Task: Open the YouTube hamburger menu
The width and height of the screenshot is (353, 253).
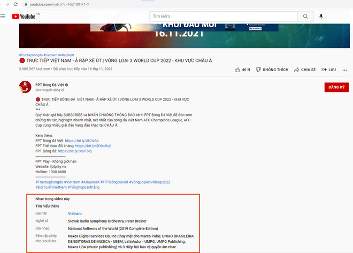Action: [4, 17]
